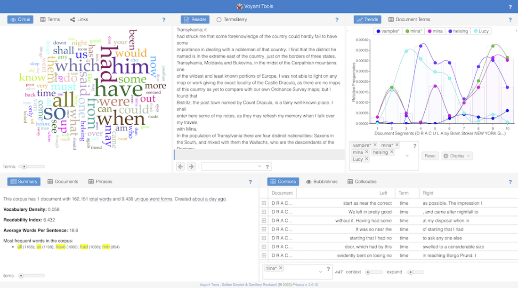
Task: Expand the Trends terms selector dropdown
Action: pos(406,155)
